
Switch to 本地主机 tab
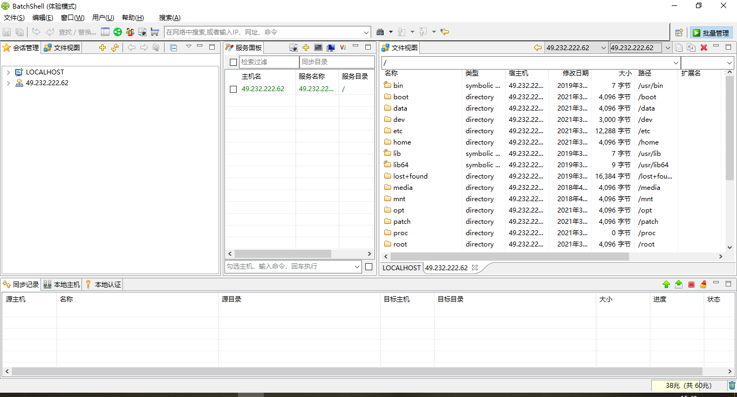(x=62, y=284)
